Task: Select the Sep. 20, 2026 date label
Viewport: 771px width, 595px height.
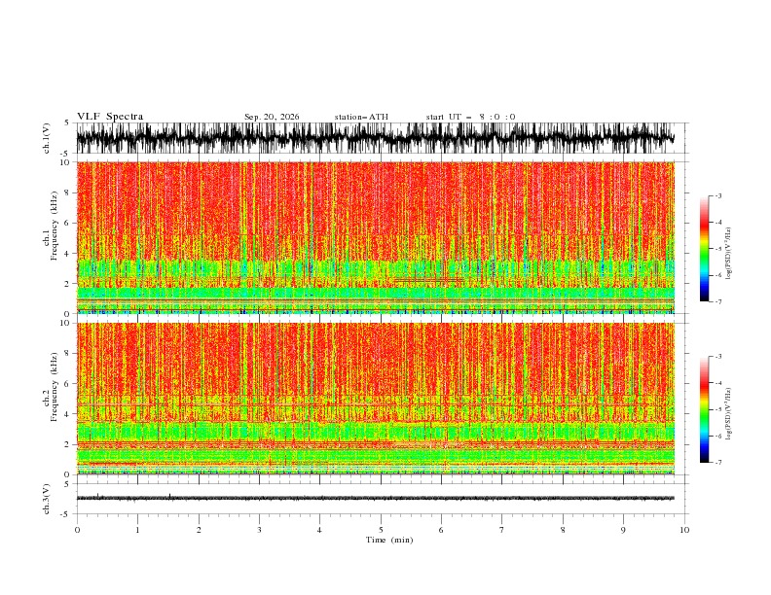Action: 272,117
